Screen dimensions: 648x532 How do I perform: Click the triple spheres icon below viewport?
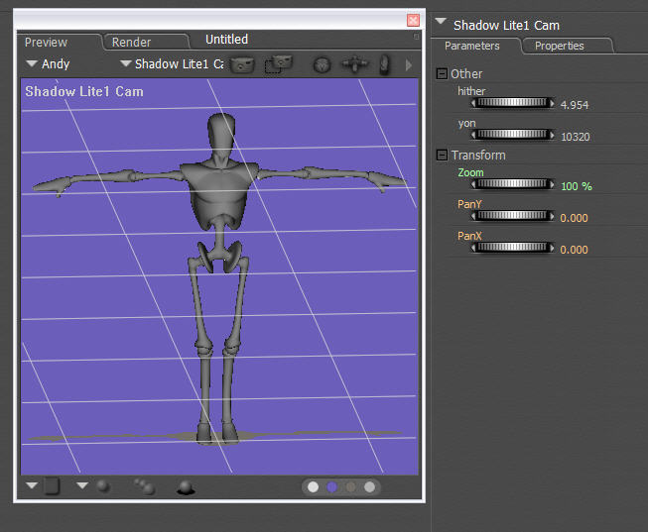(x=145, y=486)
